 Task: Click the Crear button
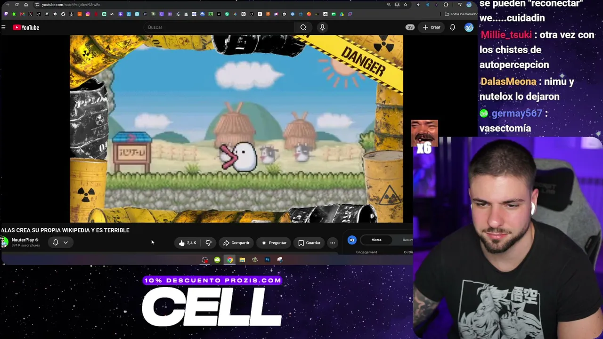tap(432, 27)
